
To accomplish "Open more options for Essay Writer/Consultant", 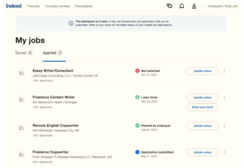I will pyautogui.click(x=224, y=71).
